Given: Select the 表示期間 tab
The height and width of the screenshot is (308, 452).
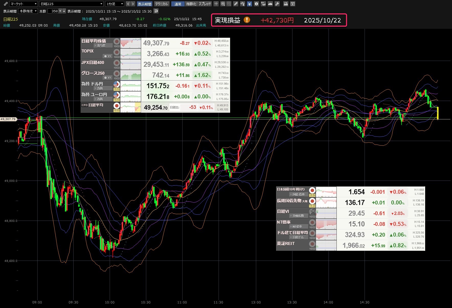Looking at the screenshot, I should pyautogui.click(x=144, y=4).
